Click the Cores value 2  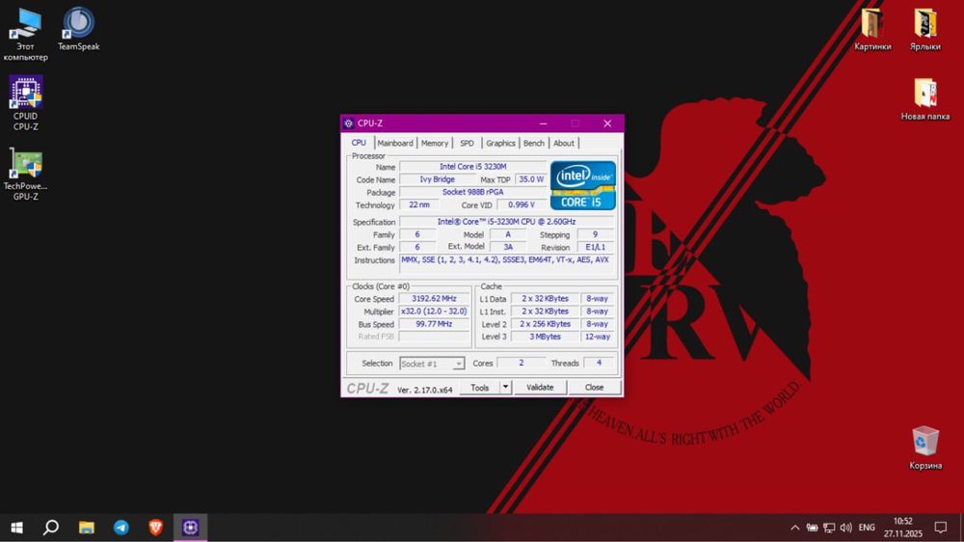coord(521,363)
